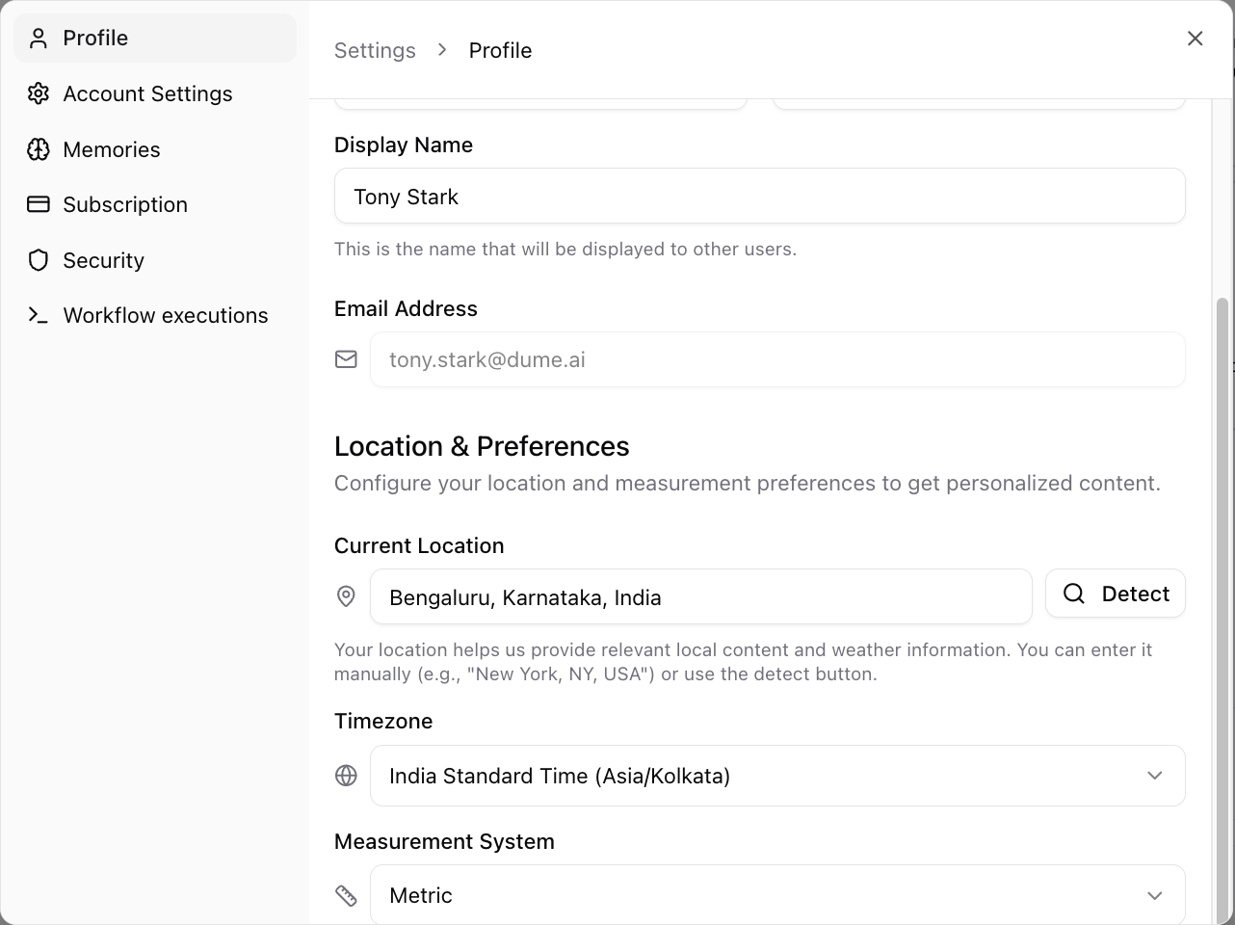Click the globe icon beside Timezone
Image resolution: width=1235 pixels, height=925 pixels.
[346, 776]
